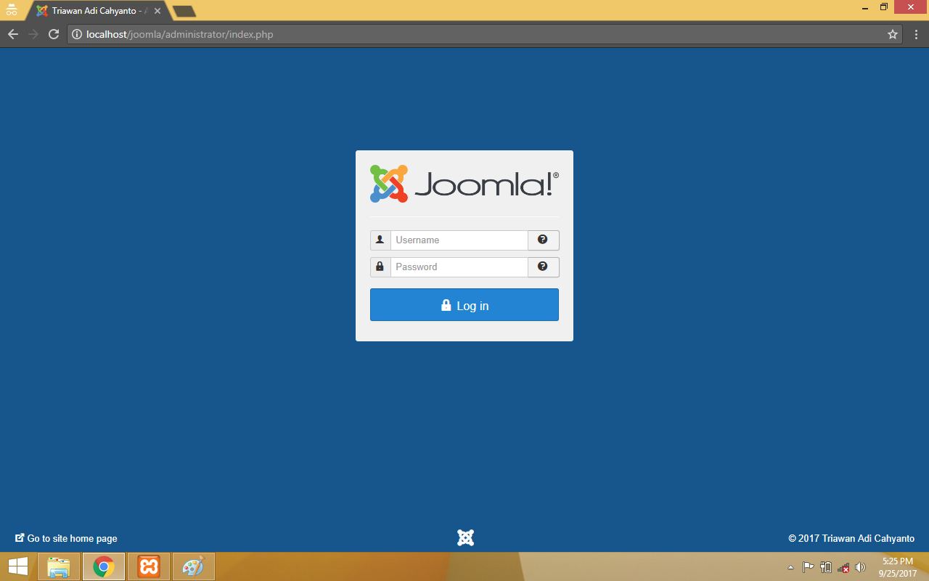Click the volume speaker tray icon

pos(860,567)
